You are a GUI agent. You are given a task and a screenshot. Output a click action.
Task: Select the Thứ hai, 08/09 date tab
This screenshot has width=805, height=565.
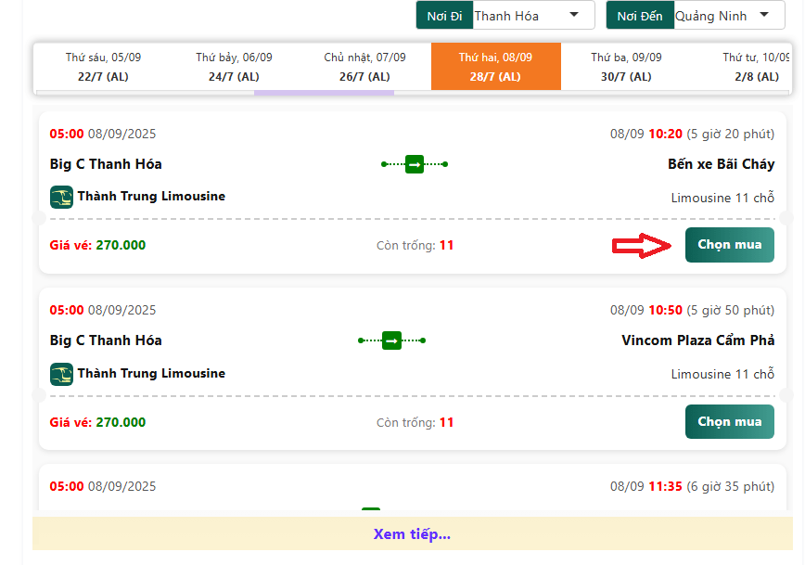495,67
